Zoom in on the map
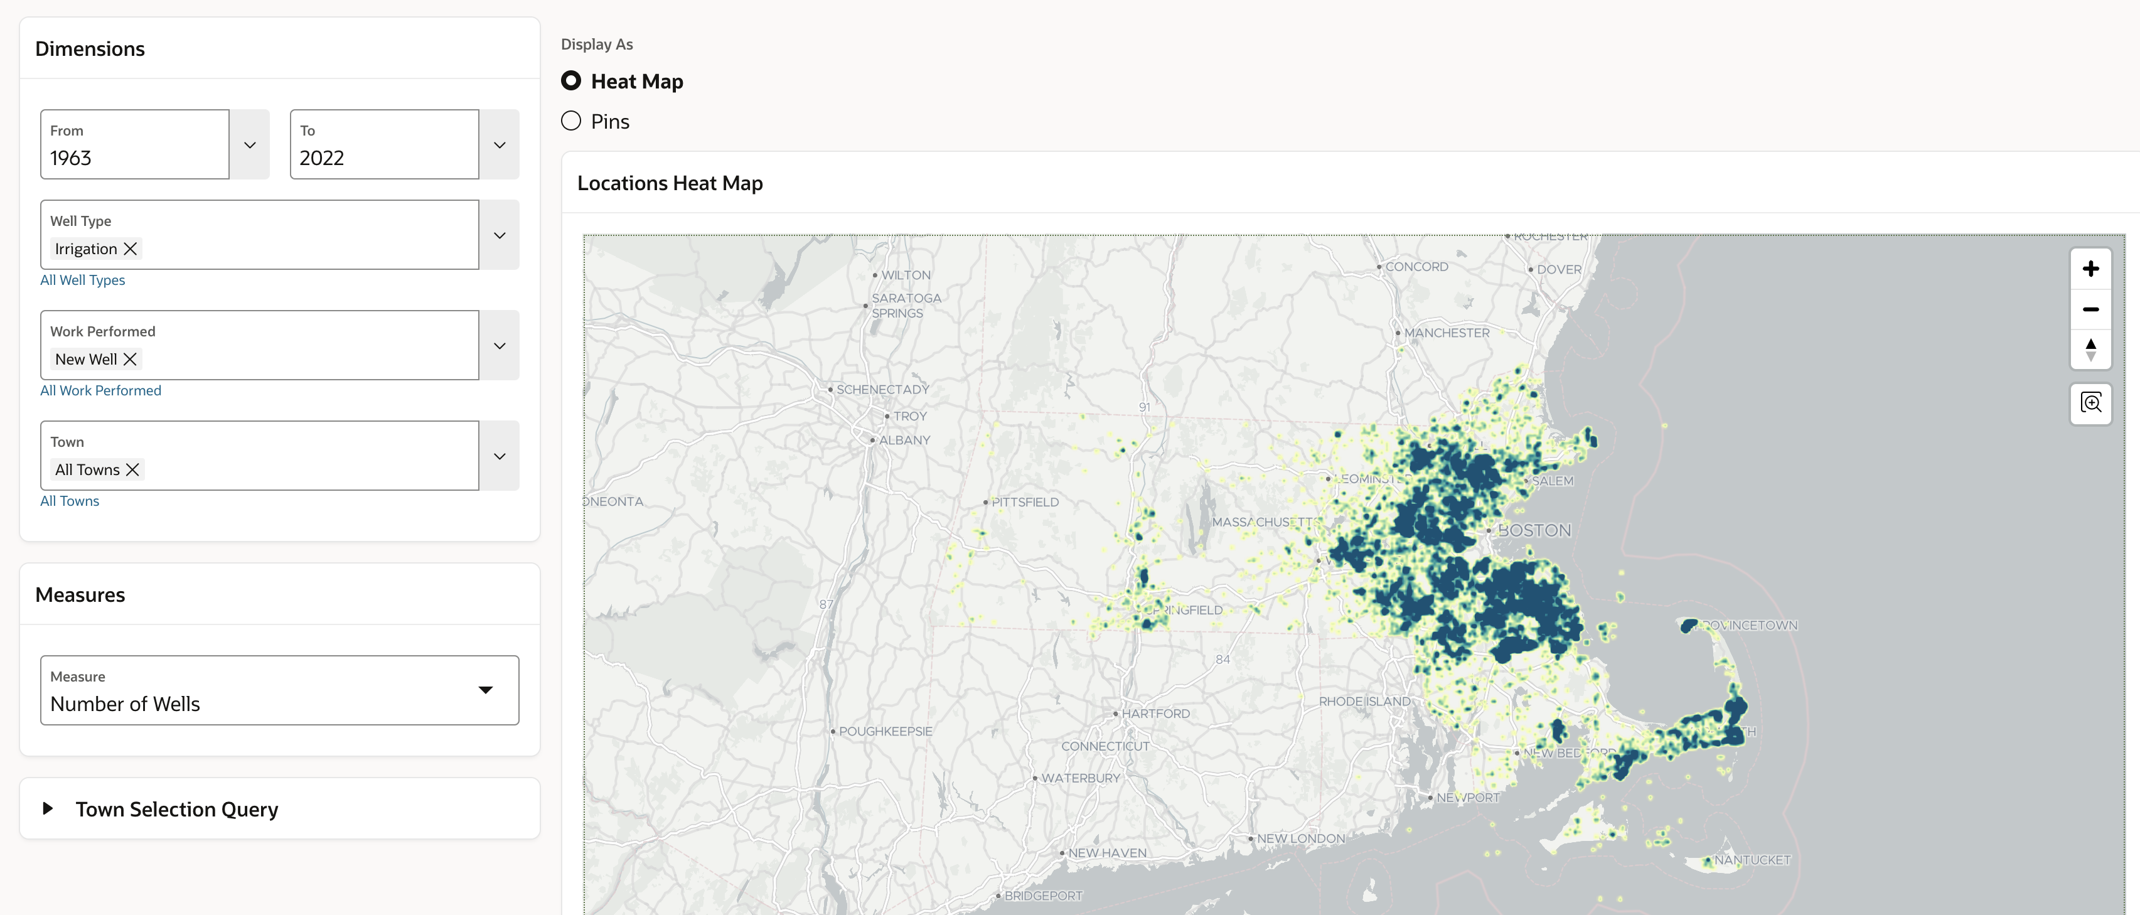The image size is (2140, 915). (2090, 269)
